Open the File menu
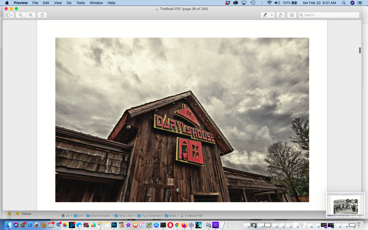This screenshot has width=368, height=230. (x=35, y=3)
